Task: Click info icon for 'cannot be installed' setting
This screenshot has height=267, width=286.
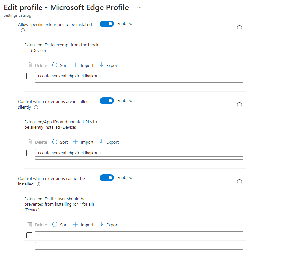Action: pos(39,184)
